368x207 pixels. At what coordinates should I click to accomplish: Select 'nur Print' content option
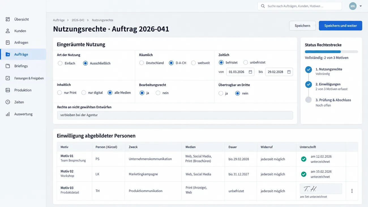tap(59, 93)
